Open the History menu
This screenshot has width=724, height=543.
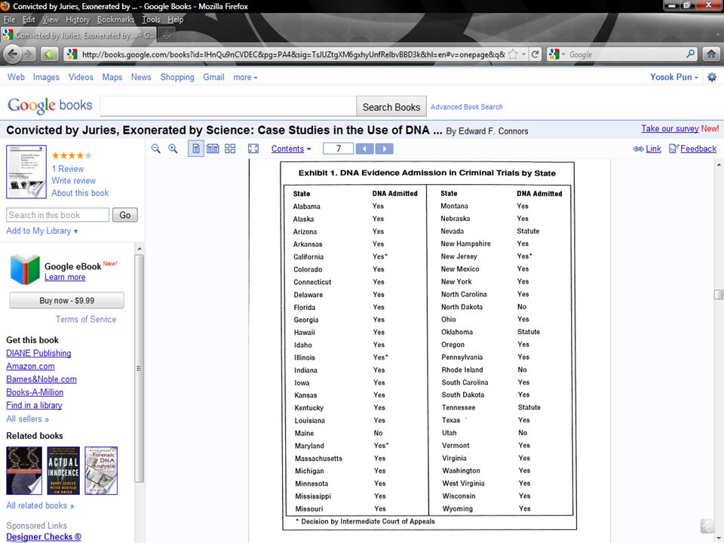click(78, 20)
